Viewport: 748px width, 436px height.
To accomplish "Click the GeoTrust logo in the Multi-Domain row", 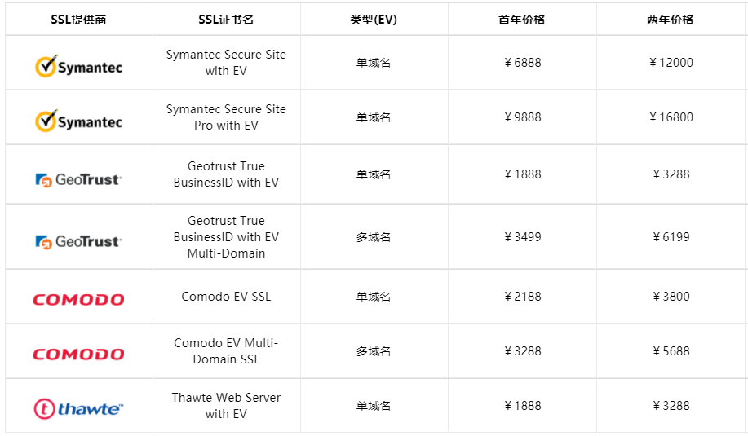I will (x=78, y=241).
